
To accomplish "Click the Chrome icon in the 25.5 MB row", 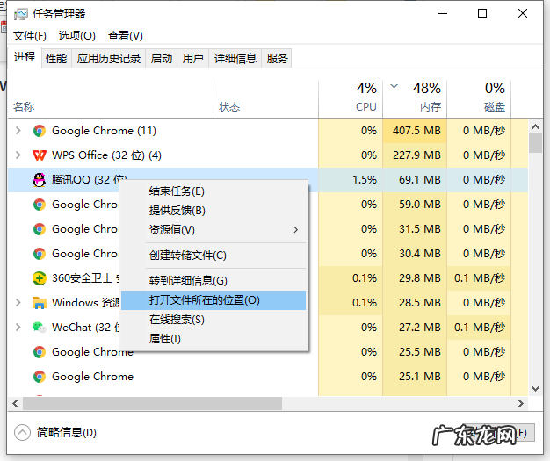I will click(40, 352).
